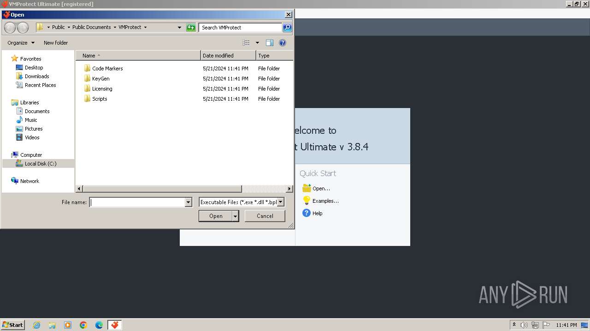Open Microsoft Edge from the taskbar

[x=99, y=325]
